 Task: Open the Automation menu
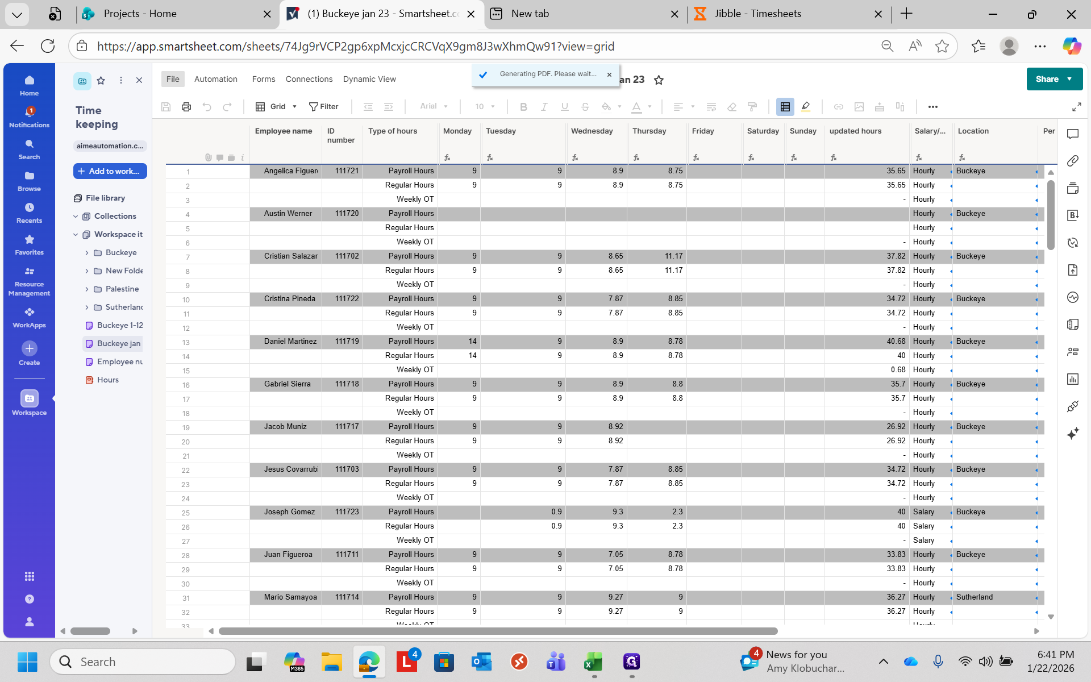click(x=215, y=79)
